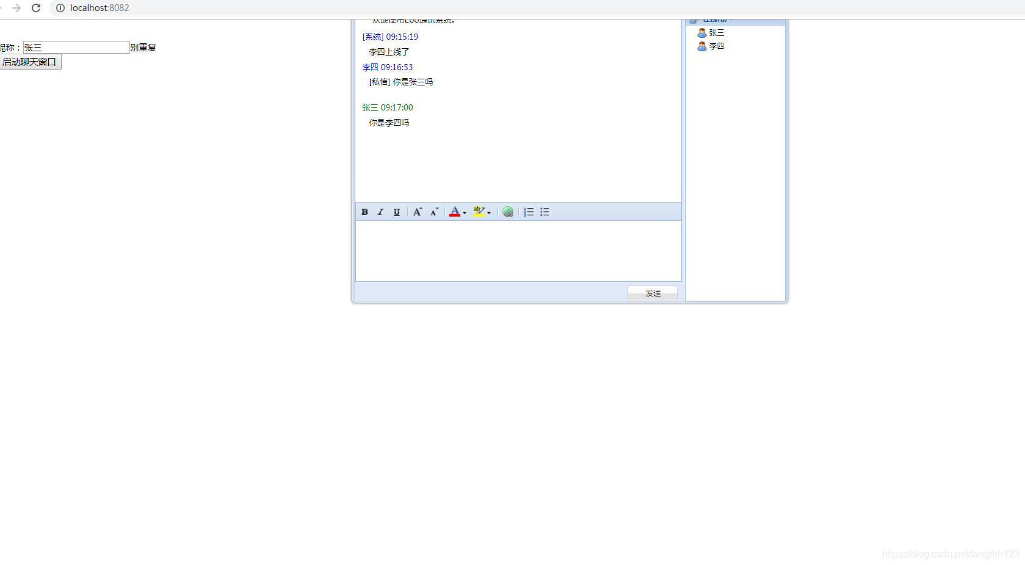Toggle italic formatting in editor toolbar
Image resolution: width=1025 pixels, height=565 pixels.
(x=380, y=212)
